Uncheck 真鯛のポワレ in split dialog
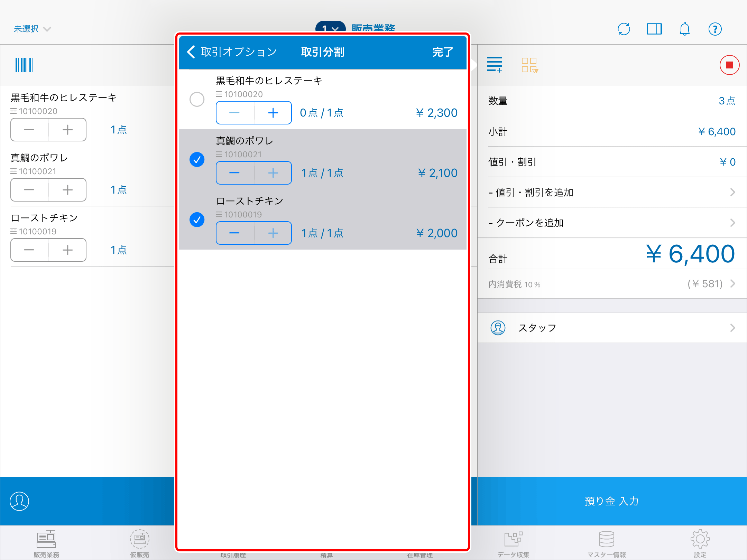The image size is (747, 560). (197, 160)
